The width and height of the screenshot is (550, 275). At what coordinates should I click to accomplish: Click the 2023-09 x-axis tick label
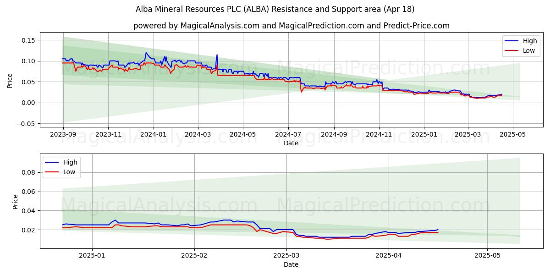63,135
